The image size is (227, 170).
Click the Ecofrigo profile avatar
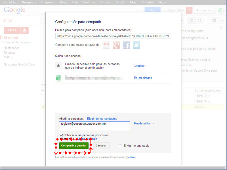220,10
